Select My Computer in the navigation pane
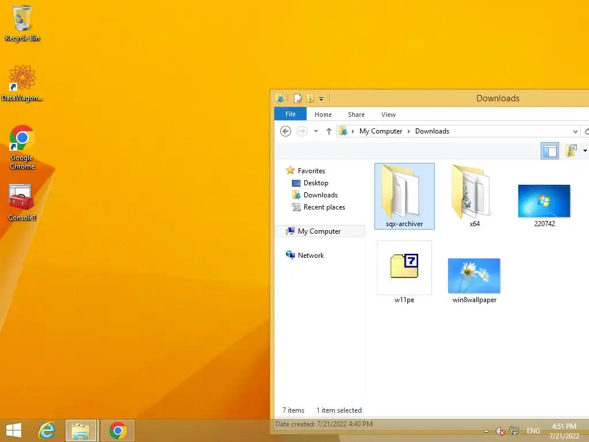 point(320,231)
